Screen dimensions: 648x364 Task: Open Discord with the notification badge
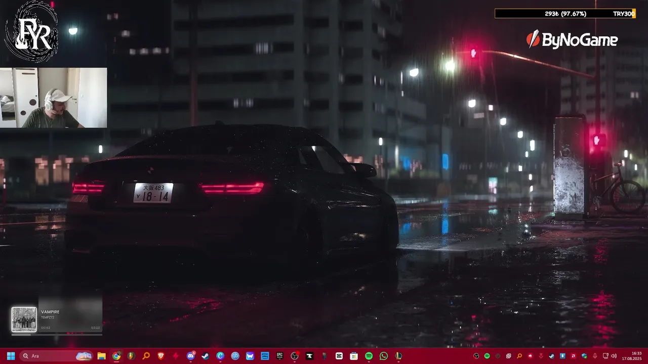point(191,356)
